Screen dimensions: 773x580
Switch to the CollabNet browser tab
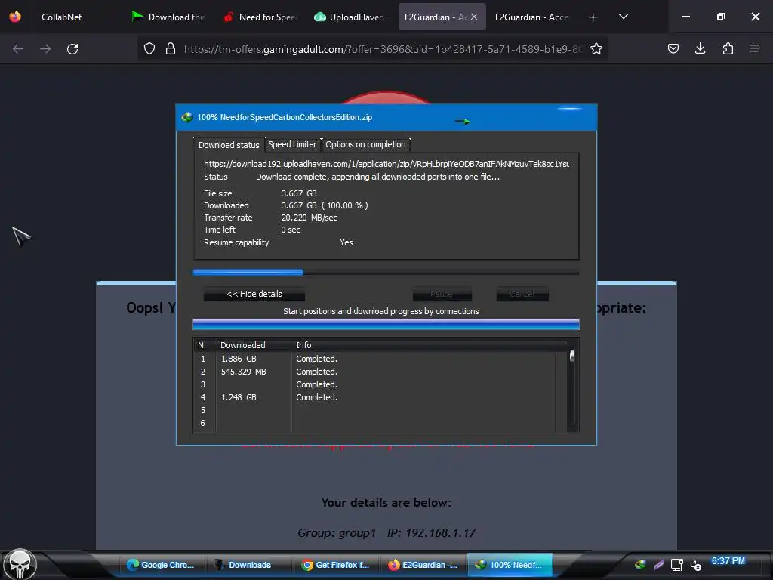[x=62, y=17]
